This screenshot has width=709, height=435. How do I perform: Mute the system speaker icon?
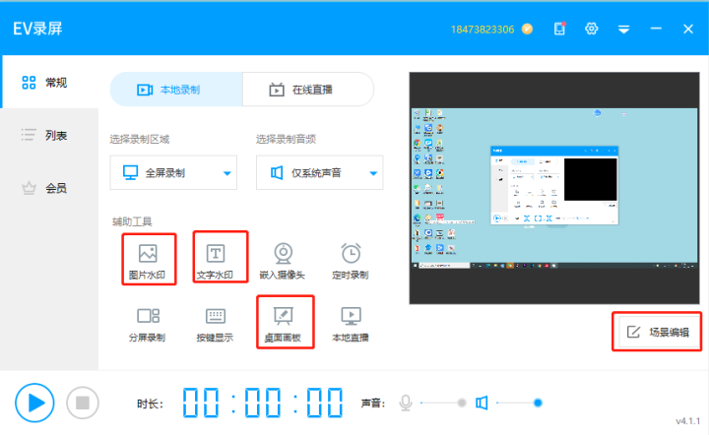482,403
